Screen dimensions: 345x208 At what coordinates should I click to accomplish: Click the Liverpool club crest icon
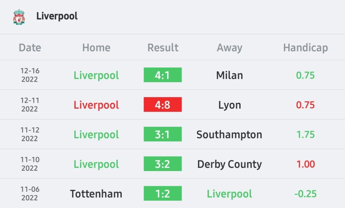19,17
